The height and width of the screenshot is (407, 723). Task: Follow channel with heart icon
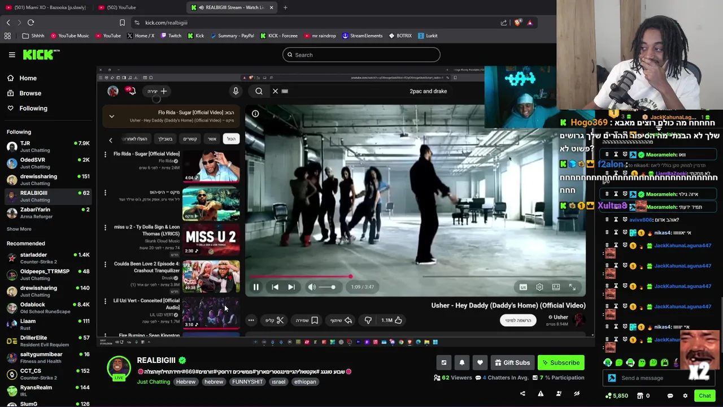(480, 362)
